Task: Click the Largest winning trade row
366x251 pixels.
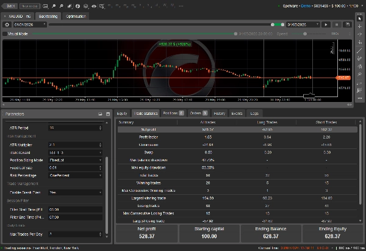Action: click(x=237, y=198)
